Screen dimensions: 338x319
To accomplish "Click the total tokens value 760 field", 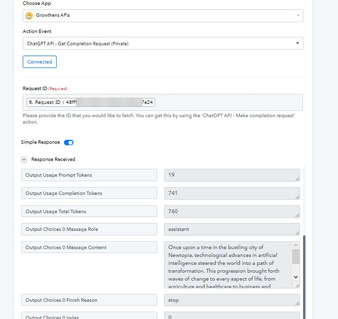I will [x=232, y=211].
